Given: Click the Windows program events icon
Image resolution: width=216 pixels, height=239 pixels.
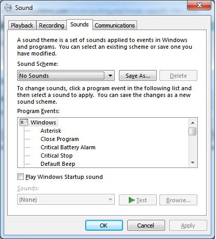Looking at the screenshot, I should point(24,122).
